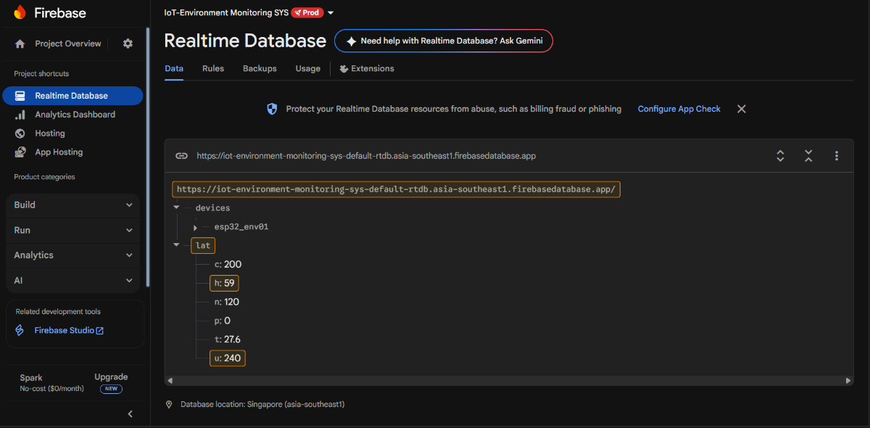Collapse the sidebar with the chevron
This screenshot has width=870, height=428.
point(130,414)
